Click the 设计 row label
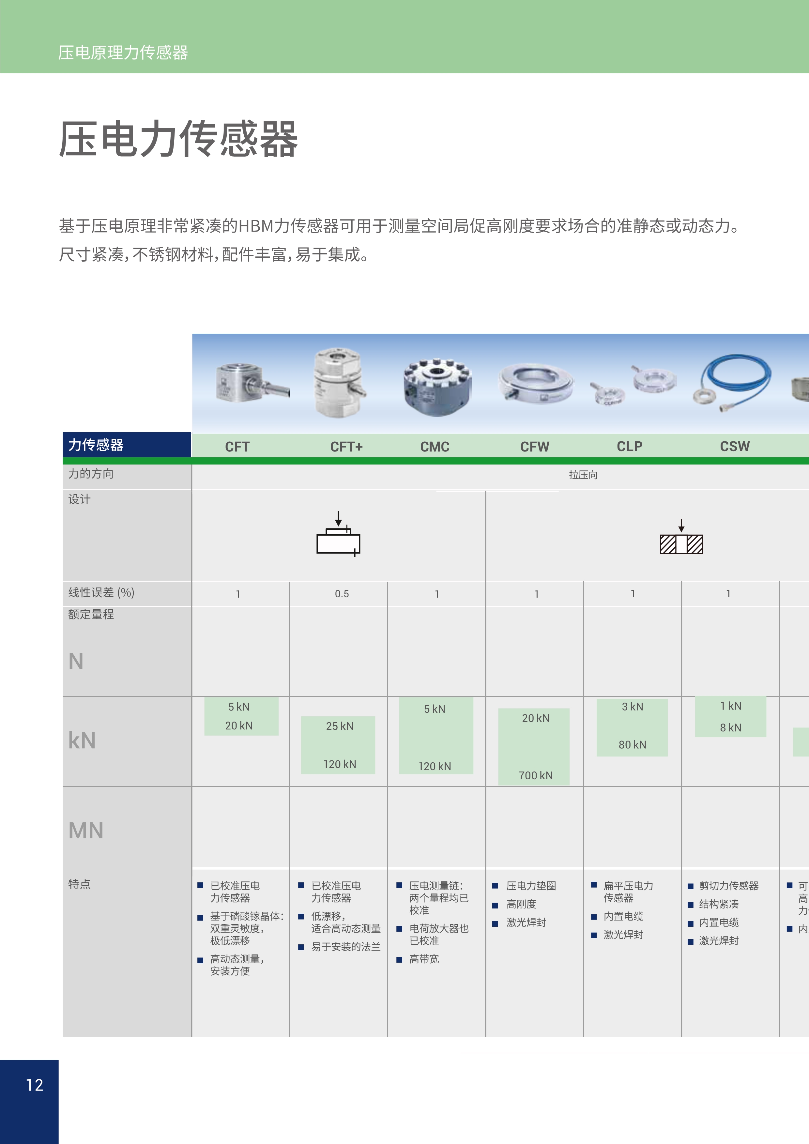The image size is (809, 1144). pos(79,499)
